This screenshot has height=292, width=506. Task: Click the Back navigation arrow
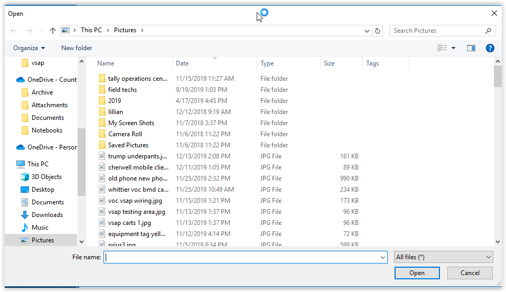coord(14,30)
